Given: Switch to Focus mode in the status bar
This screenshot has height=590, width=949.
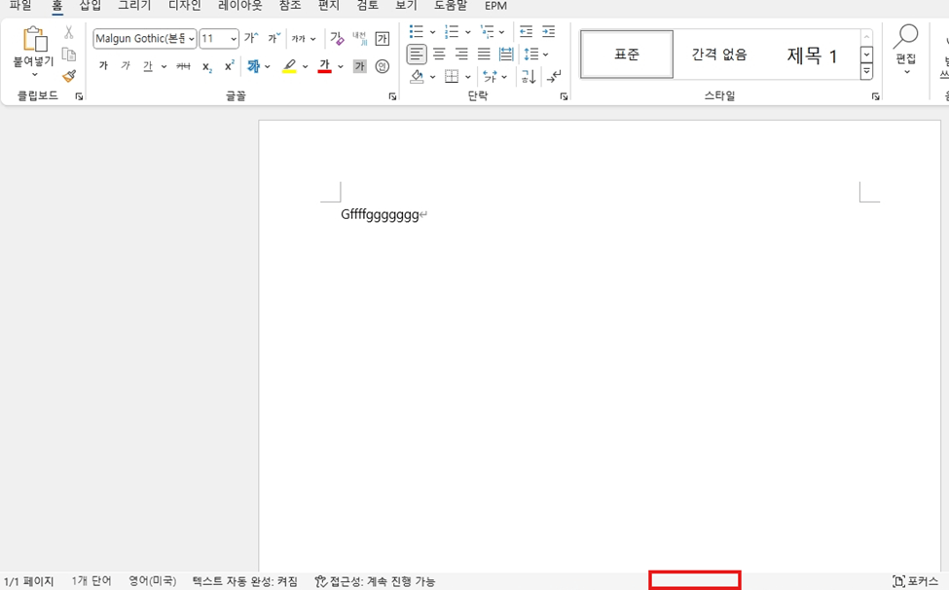Looking at the screenshot, I should click(x=916, y=581).
